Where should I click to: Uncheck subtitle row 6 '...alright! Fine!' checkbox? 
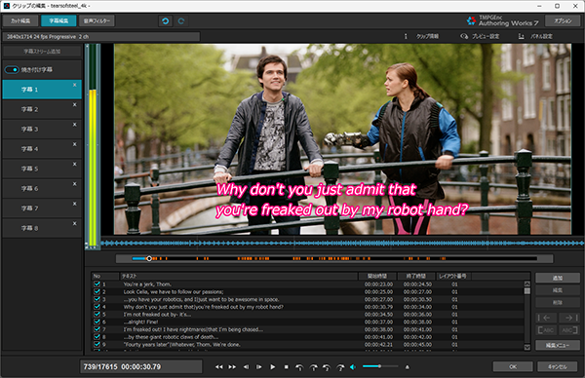(97, 321)
